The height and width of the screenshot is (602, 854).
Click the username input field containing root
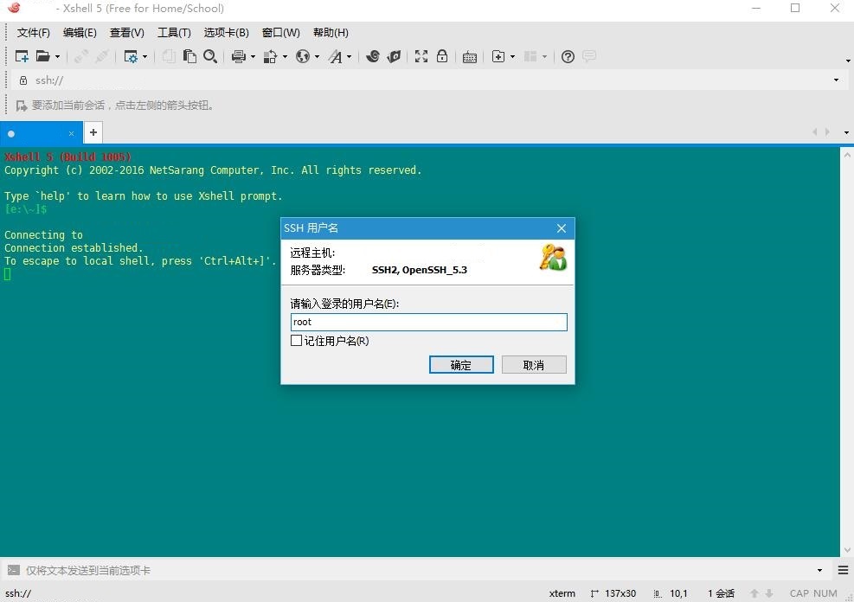[x=428, y=322]
